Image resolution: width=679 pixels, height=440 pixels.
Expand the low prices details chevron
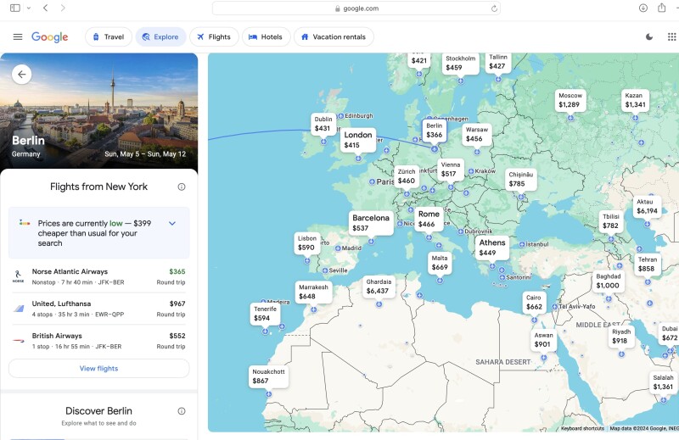click(x=172, y=224)
